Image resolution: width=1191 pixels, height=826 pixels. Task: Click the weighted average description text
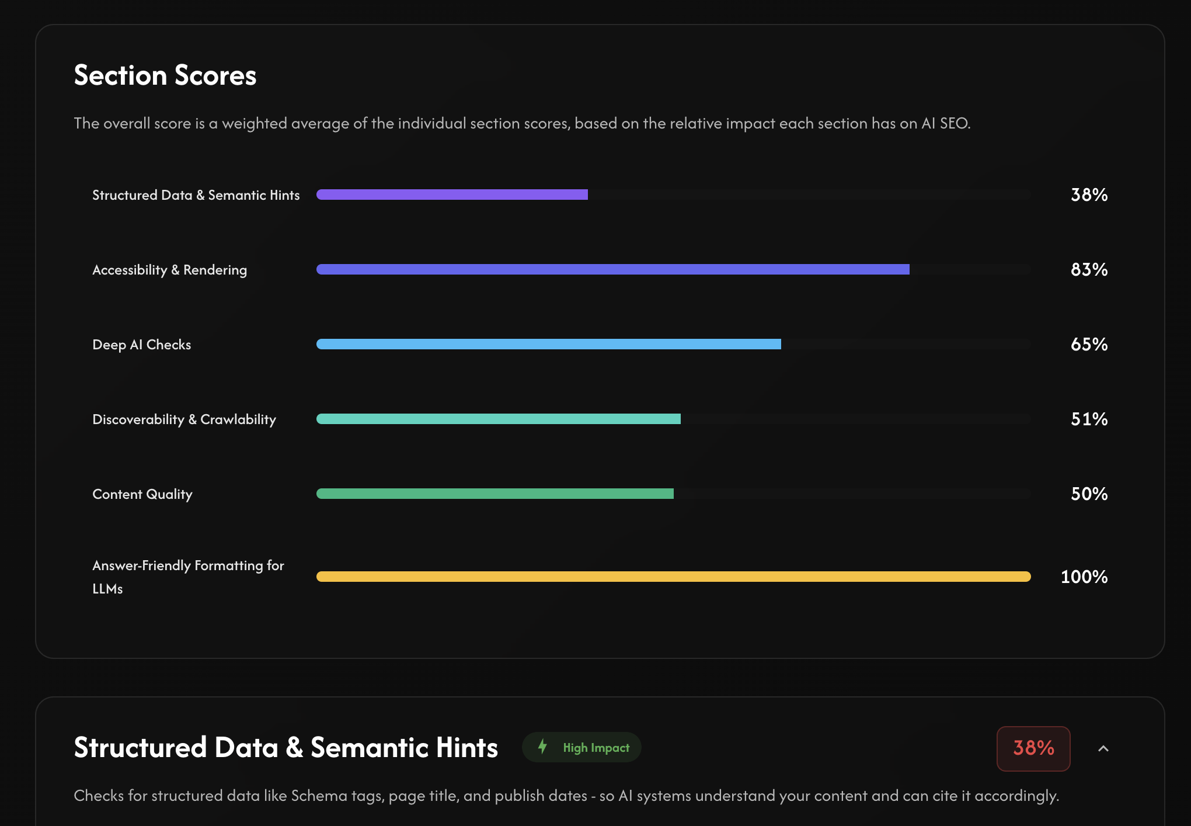tap(522, 123)
